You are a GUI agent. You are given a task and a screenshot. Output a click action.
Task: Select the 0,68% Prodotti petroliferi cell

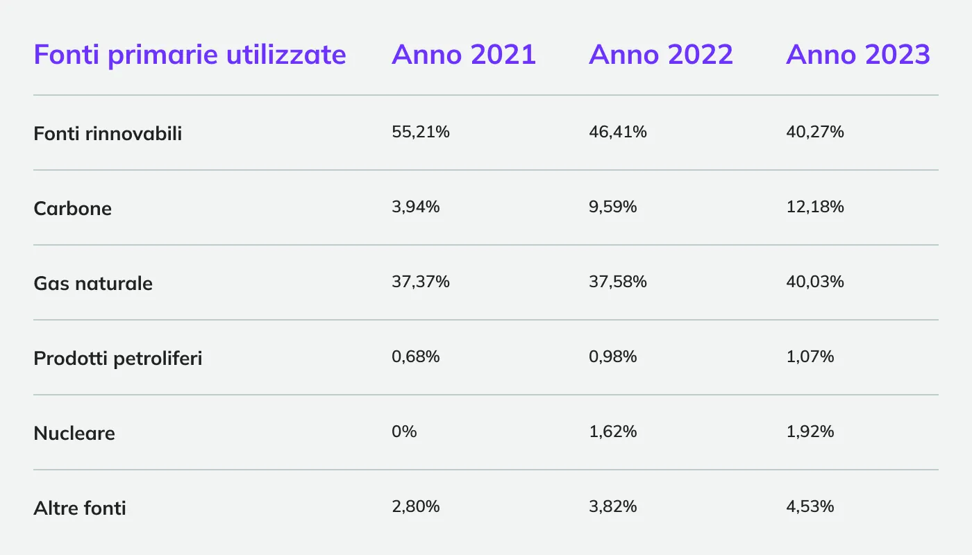pyautogui.click(x=416, y=357)
